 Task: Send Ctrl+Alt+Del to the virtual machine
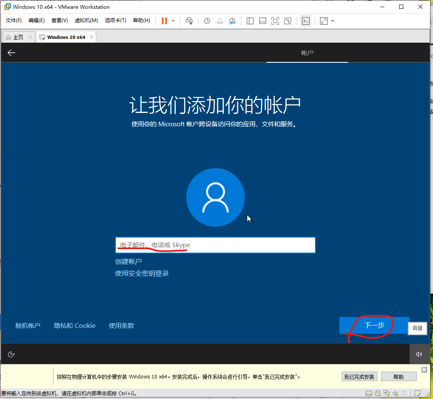[x=189, y=21]
